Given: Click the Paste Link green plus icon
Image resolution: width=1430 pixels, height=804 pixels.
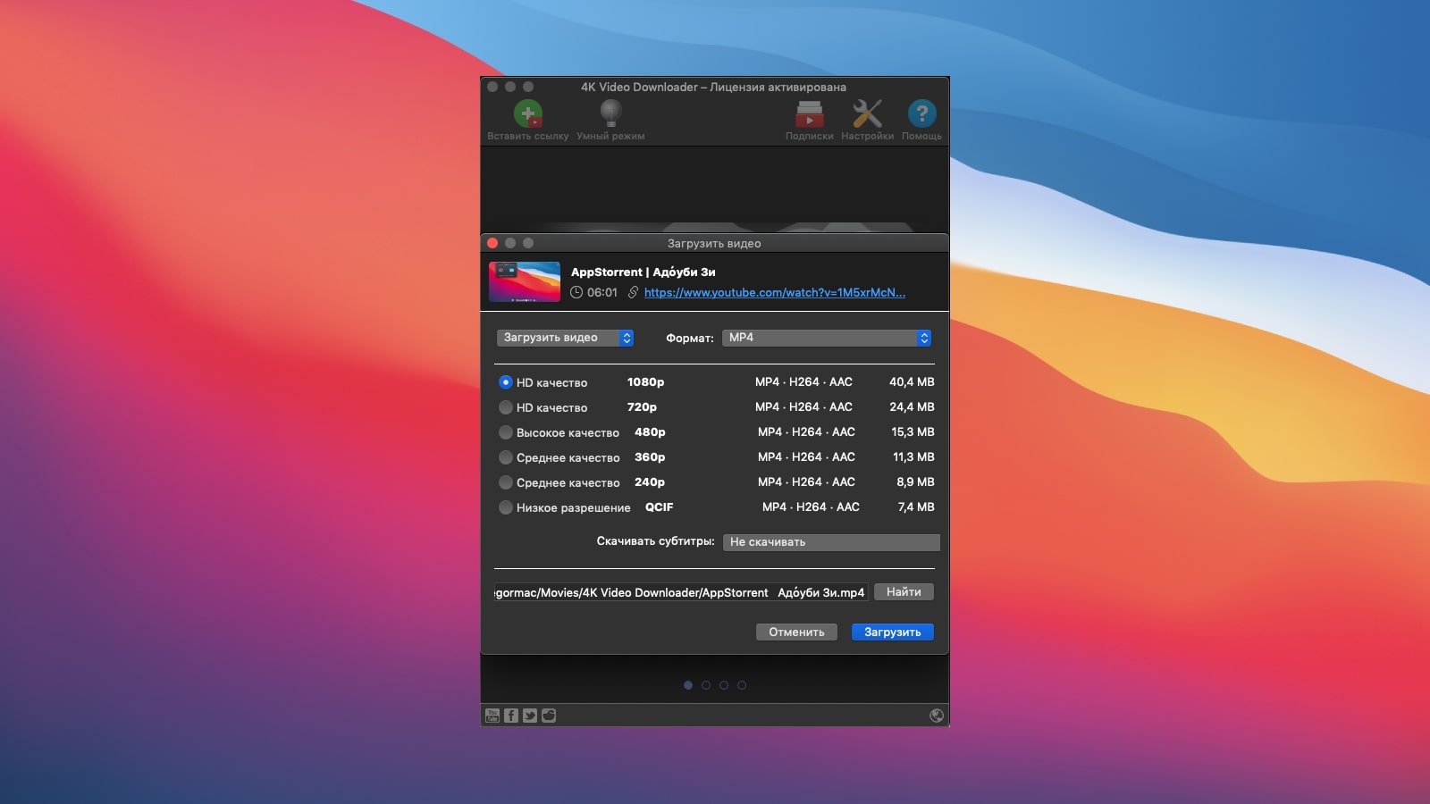Looking at the screenshot, I should pos(527,114).
